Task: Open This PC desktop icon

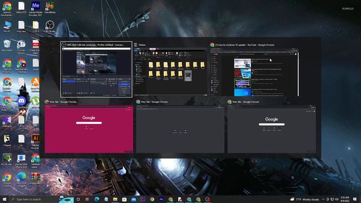Action: tap(7, 27)
